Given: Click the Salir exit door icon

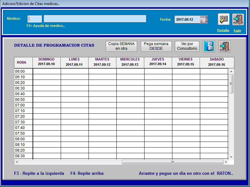Looking at the screenshot, I should tap(238, 19).
